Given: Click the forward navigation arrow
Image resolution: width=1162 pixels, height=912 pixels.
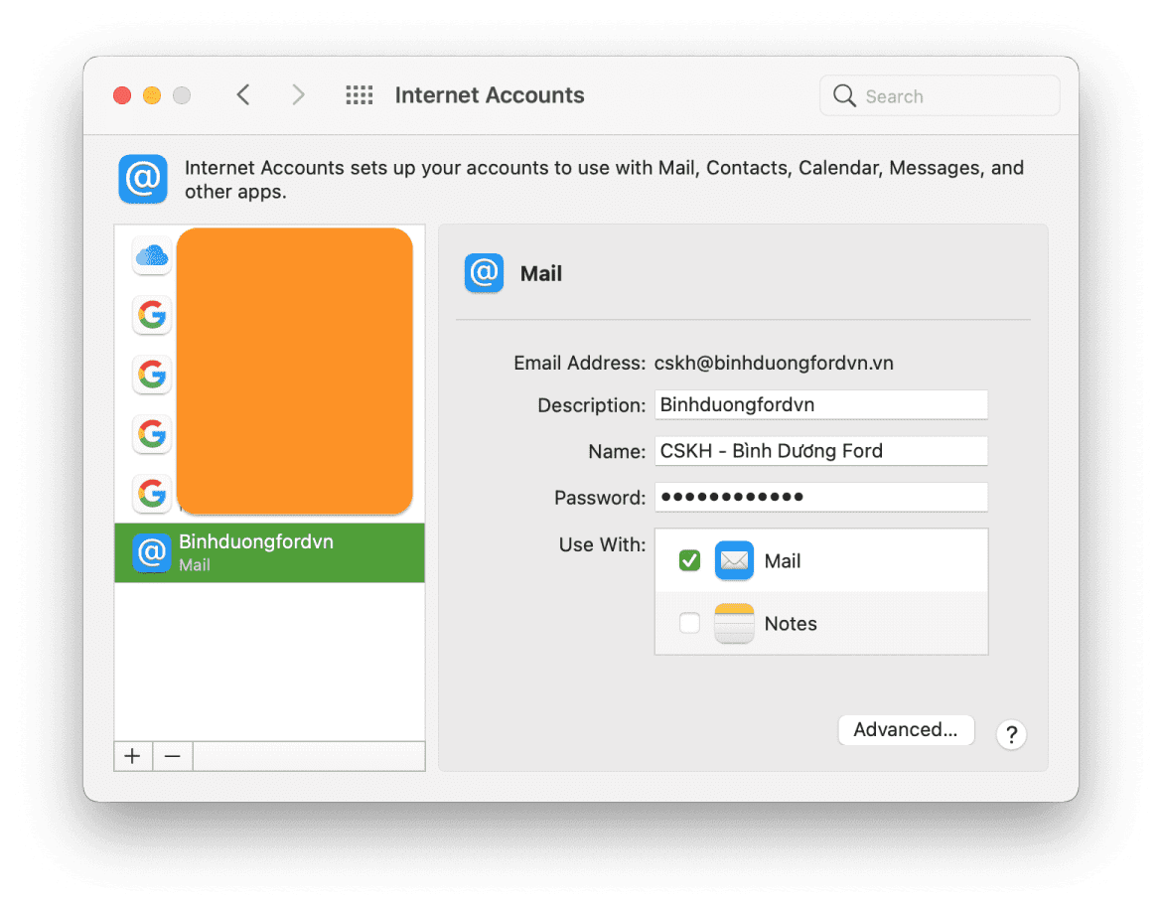Looking at the screenshot, I should (x=298, y=94).
